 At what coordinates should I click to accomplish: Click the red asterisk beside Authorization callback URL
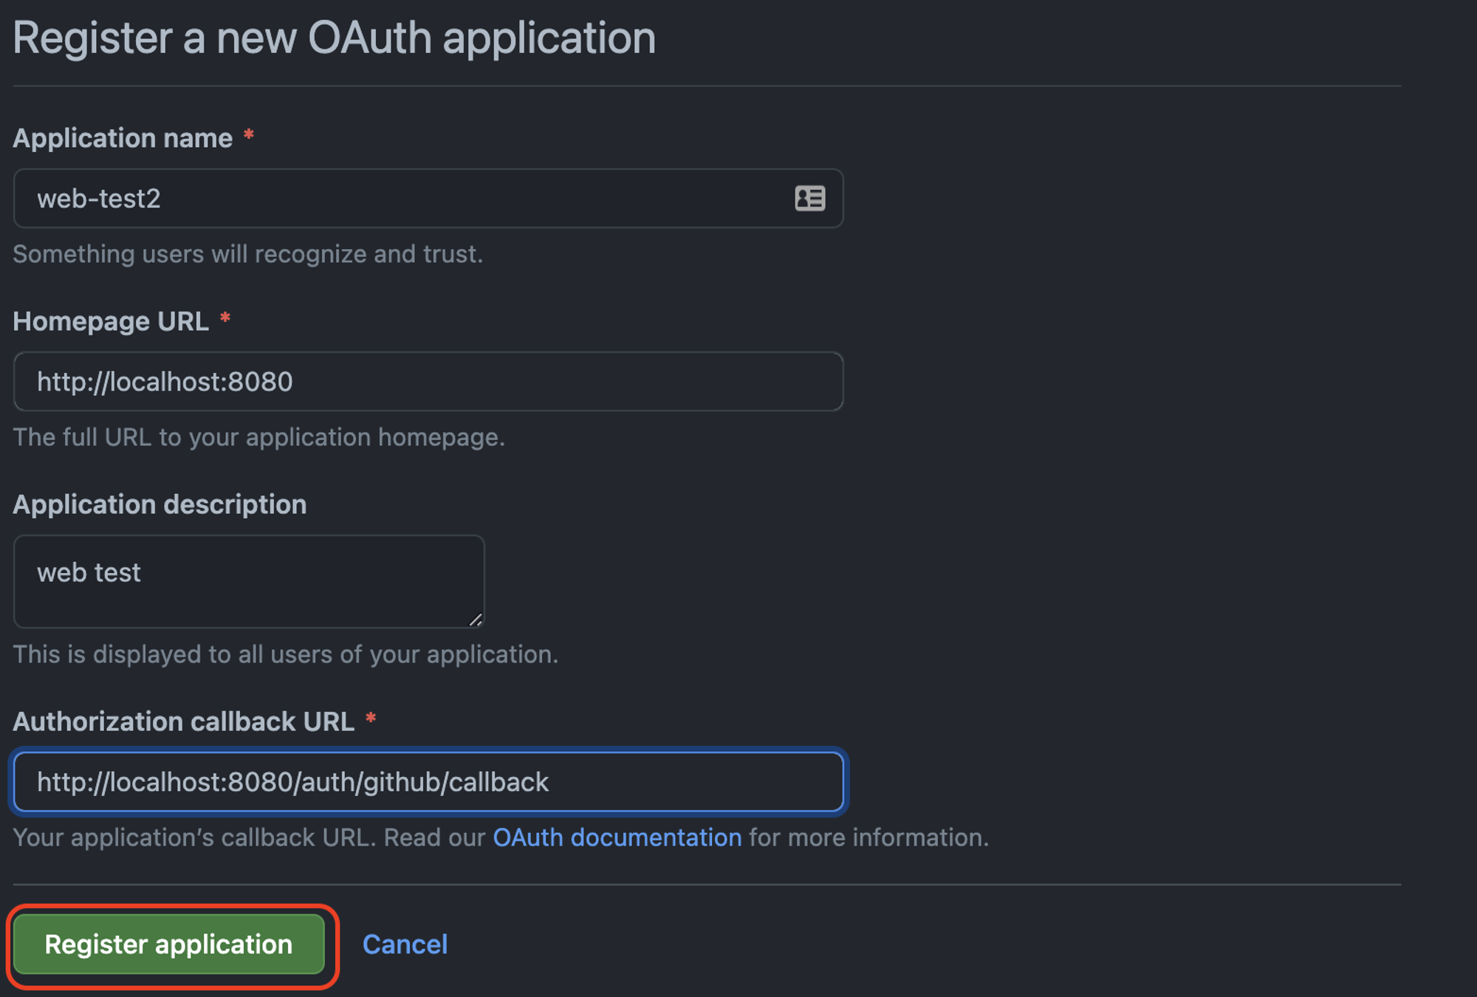(x=371, y=719)
